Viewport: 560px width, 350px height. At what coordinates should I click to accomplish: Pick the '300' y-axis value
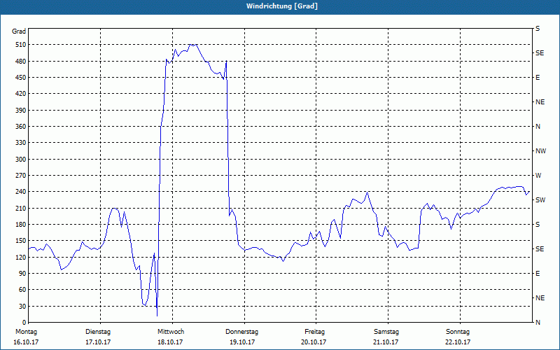pyautogui.click(x=22, y=160)
